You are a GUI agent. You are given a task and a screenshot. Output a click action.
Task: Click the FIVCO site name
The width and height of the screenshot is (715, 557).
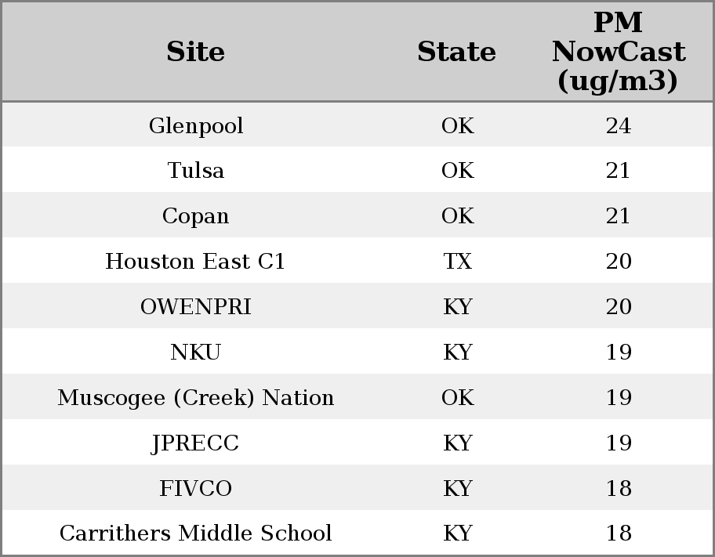tap(196, 489)
